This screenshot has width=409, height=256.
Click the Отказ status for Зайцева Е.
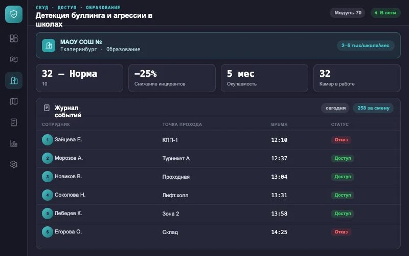click(341, 140)
